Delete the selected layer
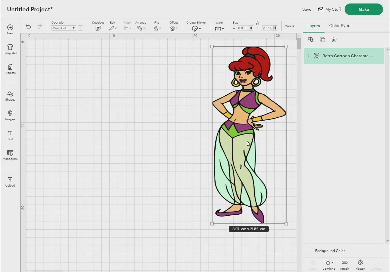 pos(334,40)
